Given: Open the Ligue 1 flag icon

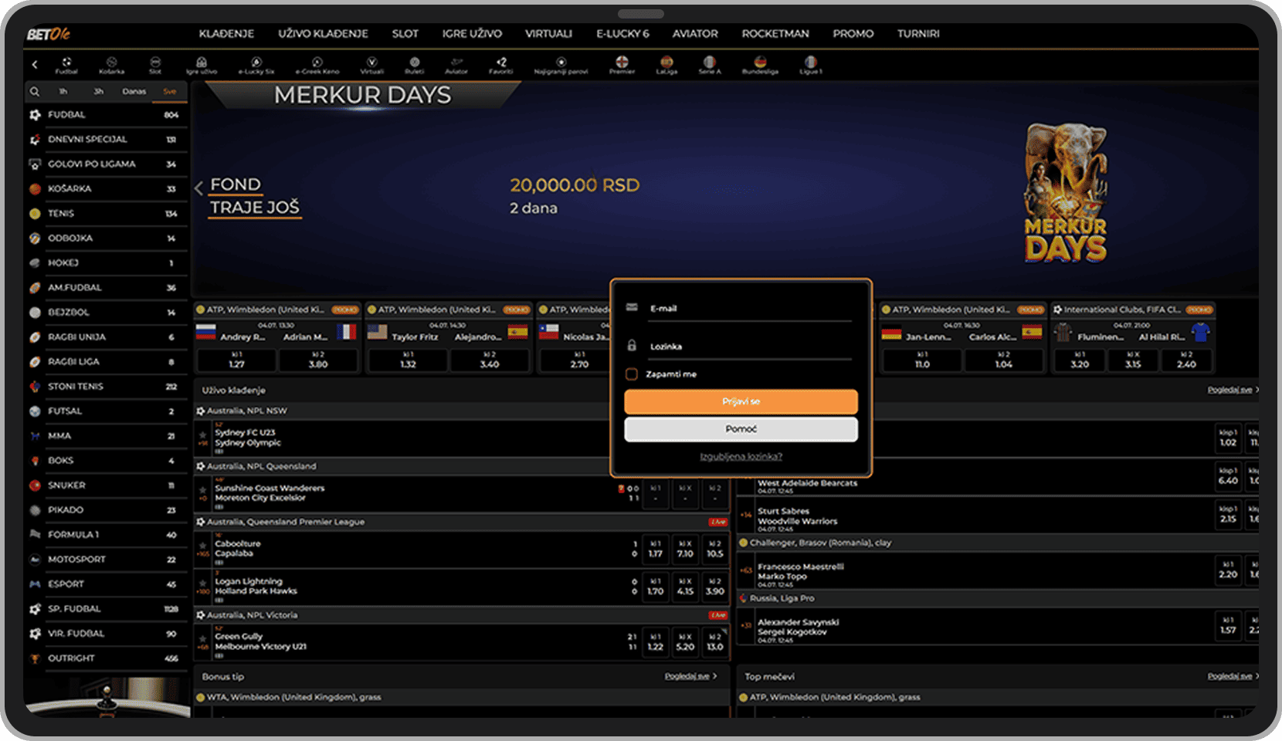Looking at the screenshot, I should [810, 65].
